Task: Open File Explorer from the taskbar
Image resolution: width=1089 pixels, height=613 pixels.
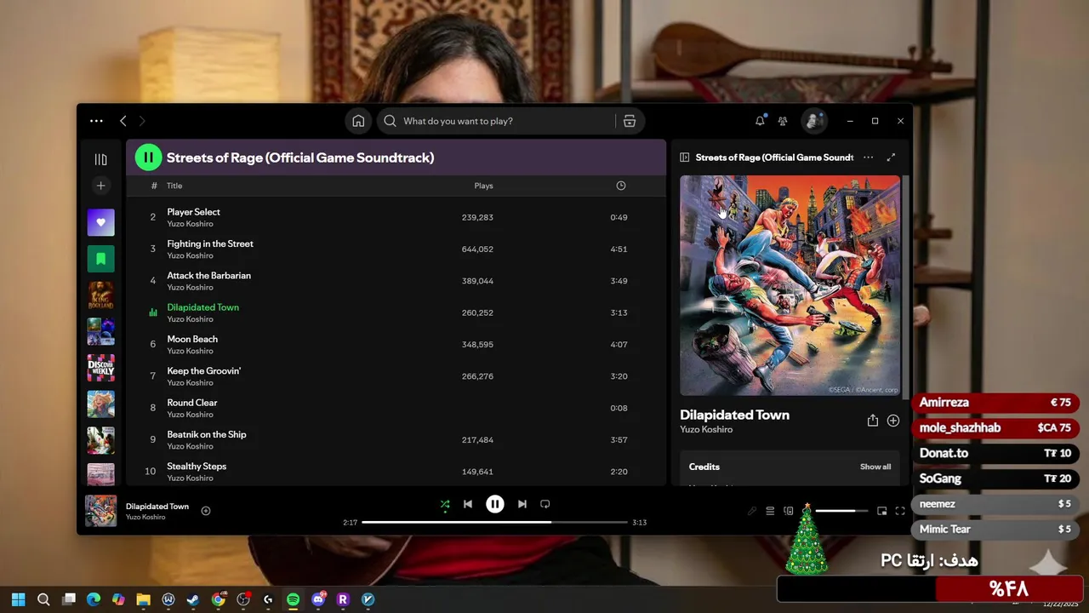Action: point(143,599)
